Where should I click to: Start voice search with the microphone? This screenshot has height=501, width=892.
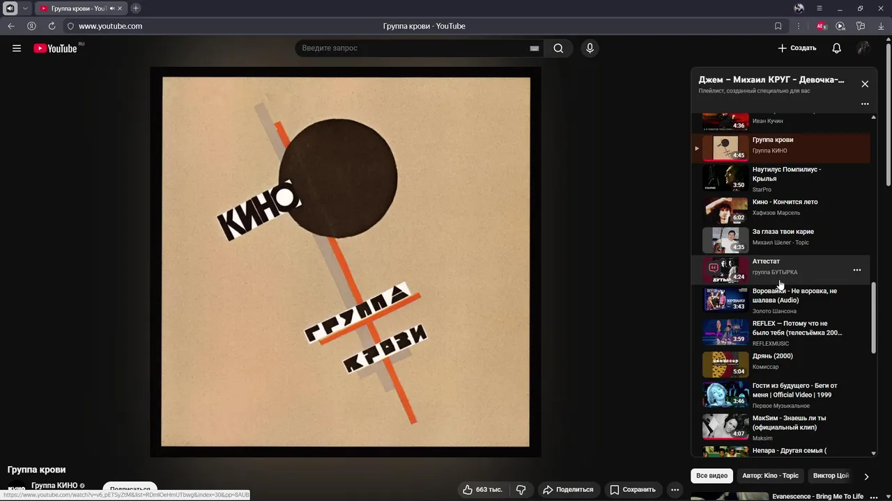click(590, 48)
